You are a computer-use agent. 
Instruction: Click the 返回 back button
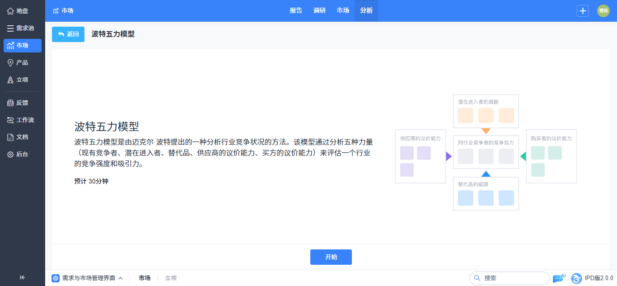coord(68,34)
